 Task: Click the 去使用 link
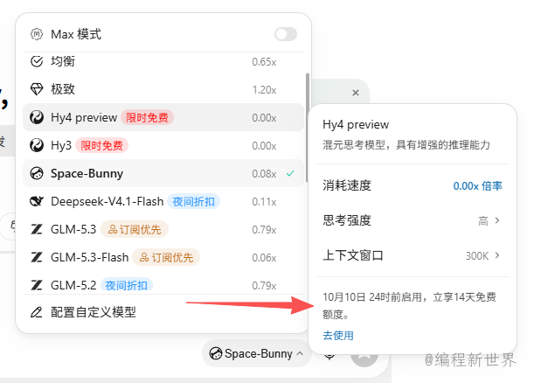338,336
